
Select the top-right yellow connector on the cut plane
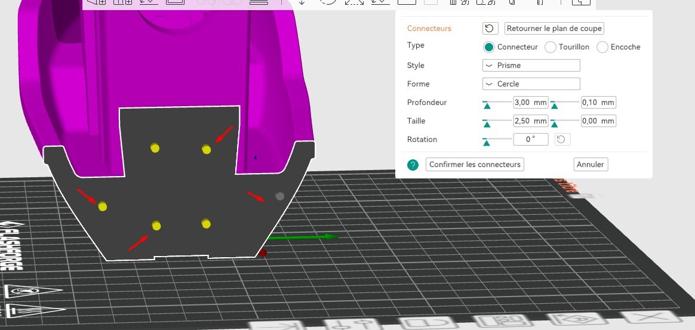[207, 149]
